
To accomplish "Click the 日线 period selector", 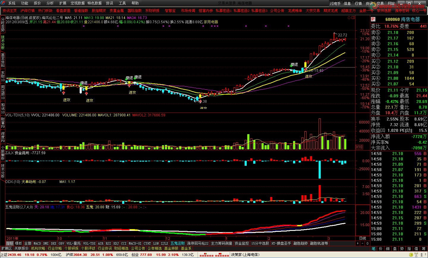I will (363, 238).
